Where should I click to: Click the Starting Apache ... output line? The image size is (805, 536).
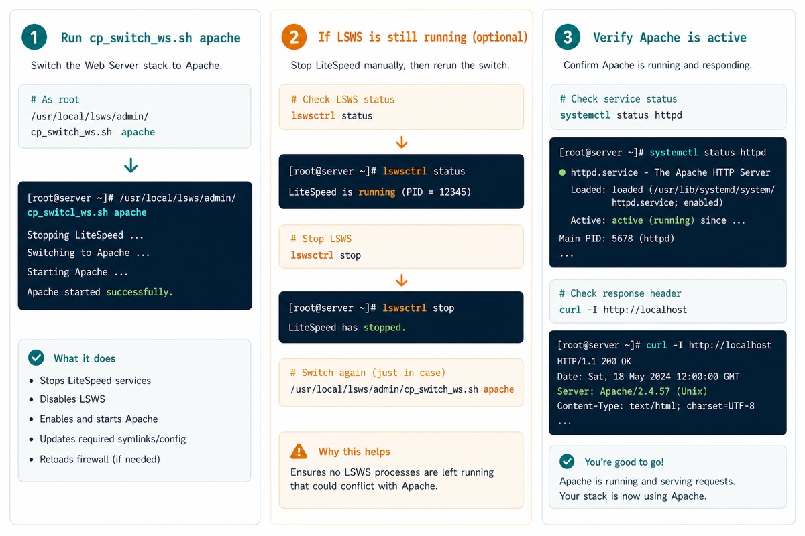point(77,272)
